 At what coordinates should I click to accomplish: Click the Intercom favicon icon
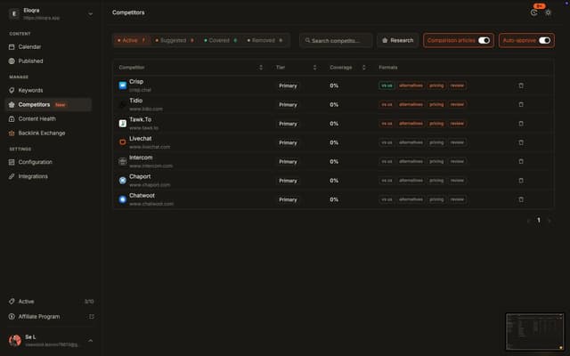tap(123, 162)
